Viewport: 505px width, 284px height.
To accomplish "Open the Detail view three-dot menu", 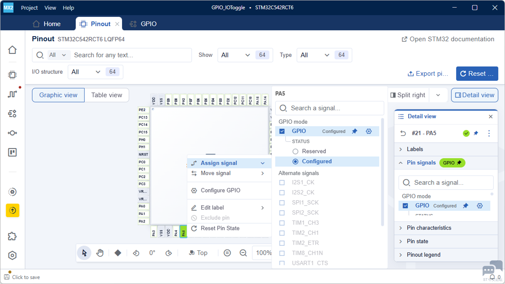I will [x=489, y=133].
